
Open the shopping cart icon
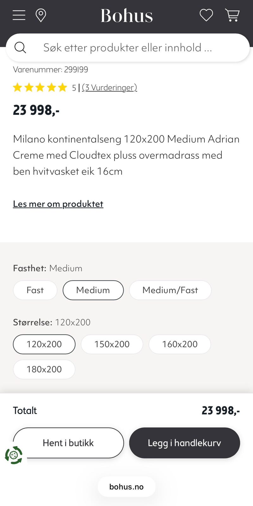(x=232, y=15)
